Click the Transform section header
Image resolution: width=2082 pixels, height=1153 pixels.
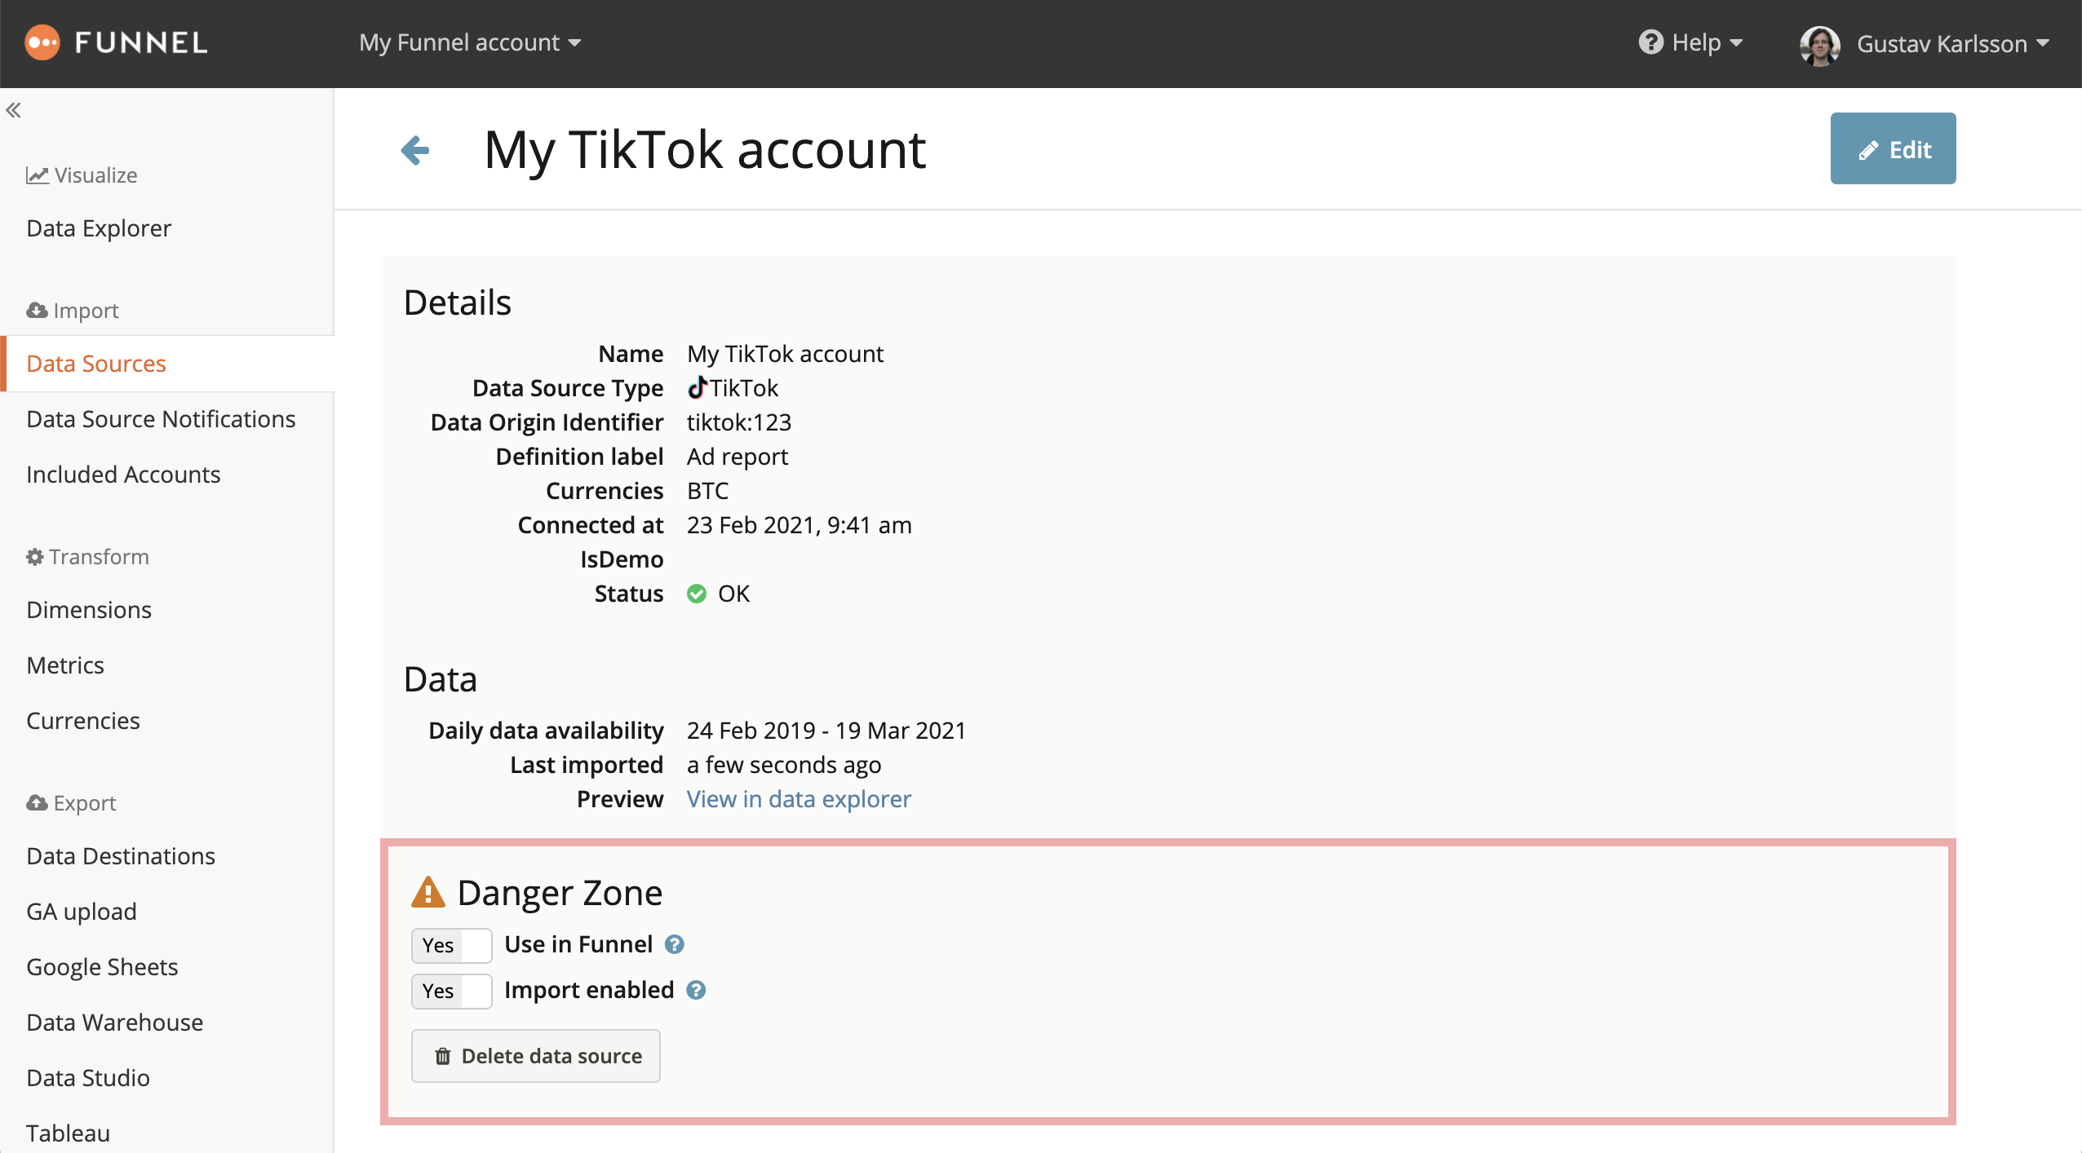click(x=87, y=557)
